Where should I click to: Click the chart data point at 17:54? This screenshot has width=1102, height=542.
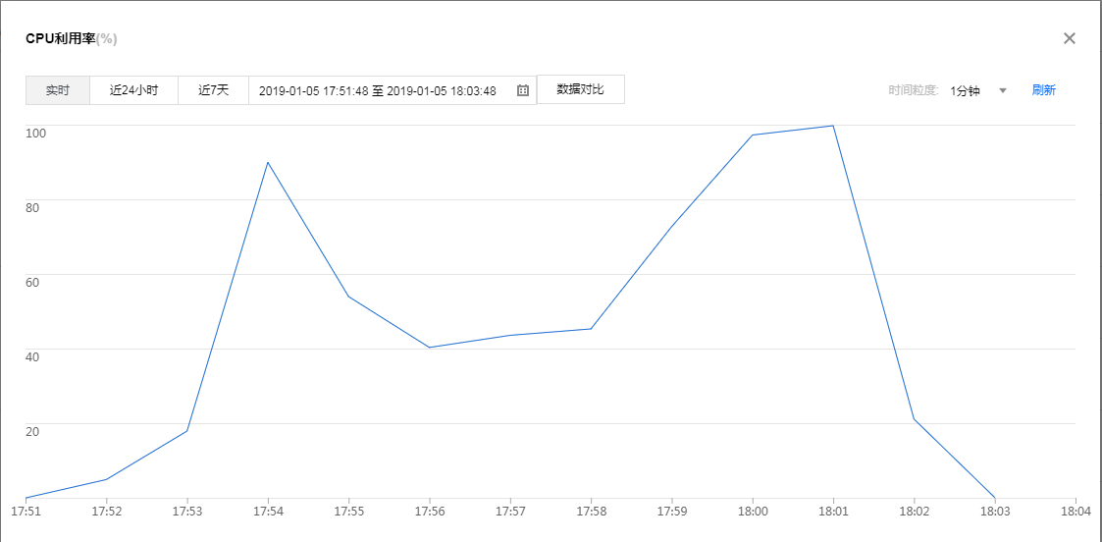(x=268, y=162)
